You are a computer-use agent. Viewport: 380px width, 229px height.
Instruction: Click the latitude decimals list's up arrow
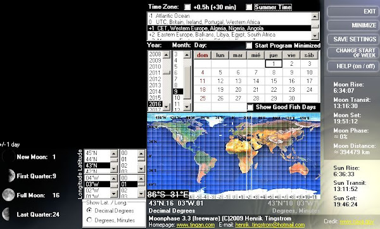click(141, 153)
